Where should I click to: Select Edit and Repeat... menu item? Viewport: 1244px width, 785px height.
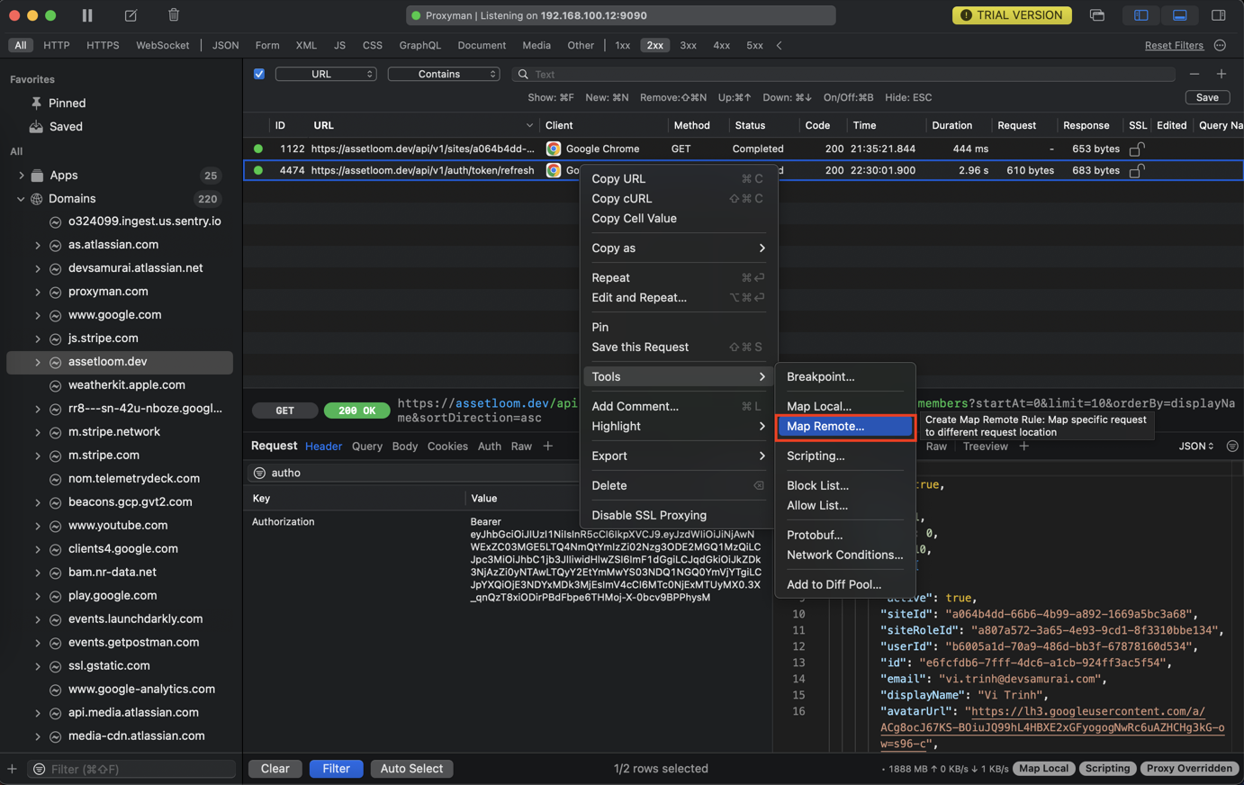coord(678,298)
